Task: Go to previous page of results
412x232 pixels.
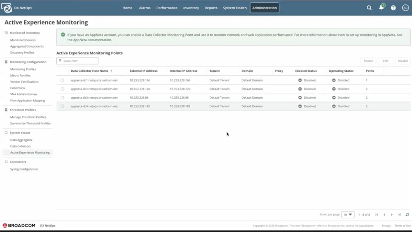Action: (x=385, y=215)
